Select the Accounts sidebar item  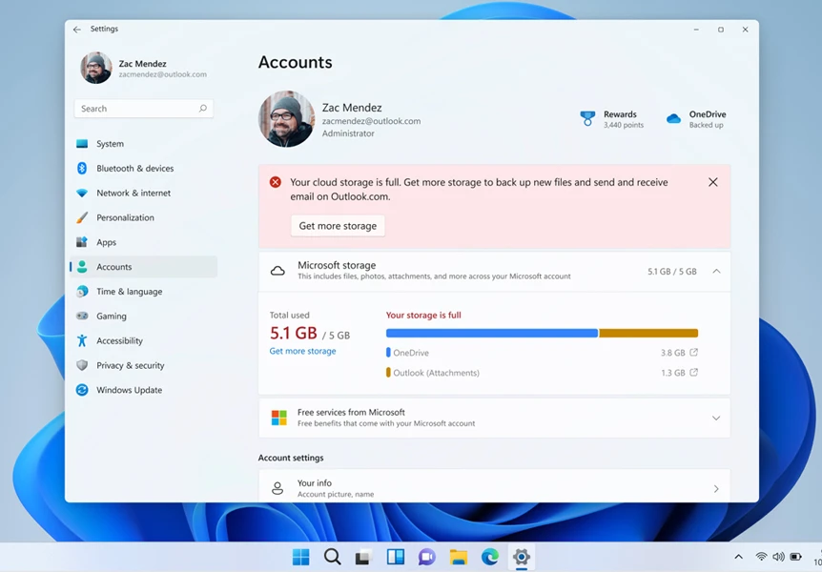[144, 267]
